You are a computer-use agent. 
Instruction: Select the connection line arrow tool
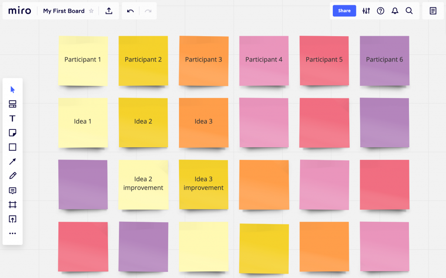point(12,161)
